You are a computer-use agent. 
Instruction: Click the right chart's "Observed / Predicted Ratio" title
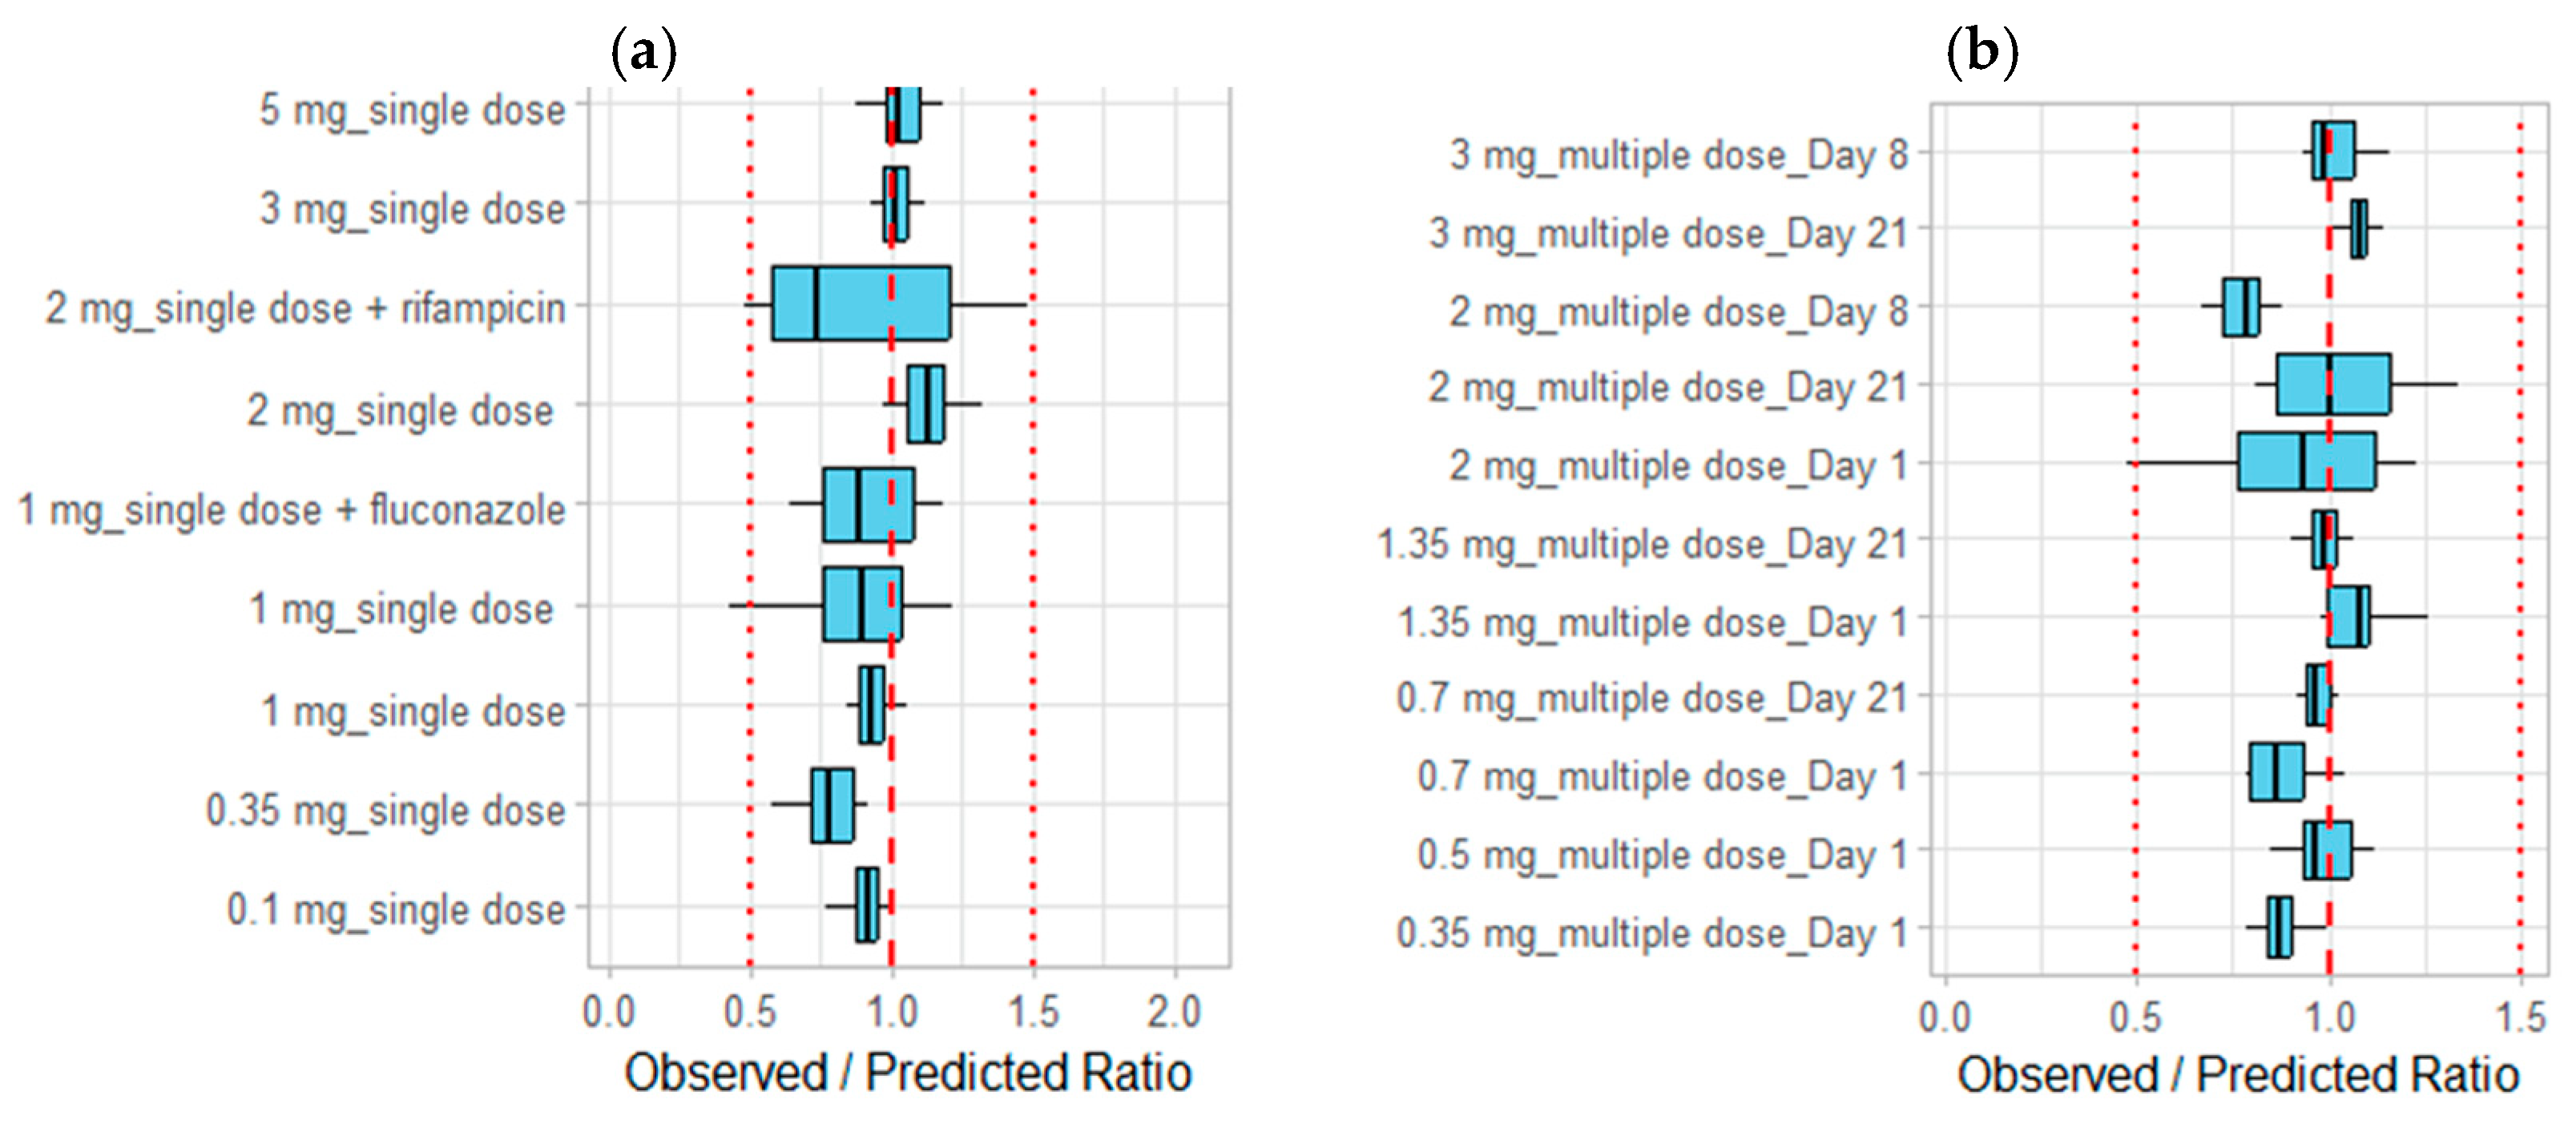[2238, 1075]
